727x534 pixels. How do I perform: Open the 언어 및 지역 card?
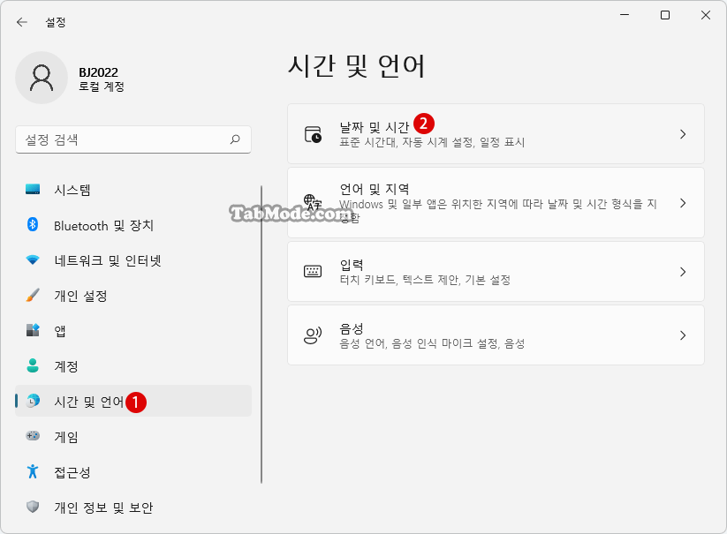[496, 203]
